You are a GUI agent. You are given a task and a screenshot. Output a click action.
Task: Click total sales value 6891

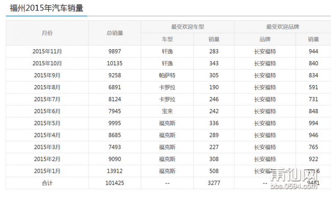115,87
